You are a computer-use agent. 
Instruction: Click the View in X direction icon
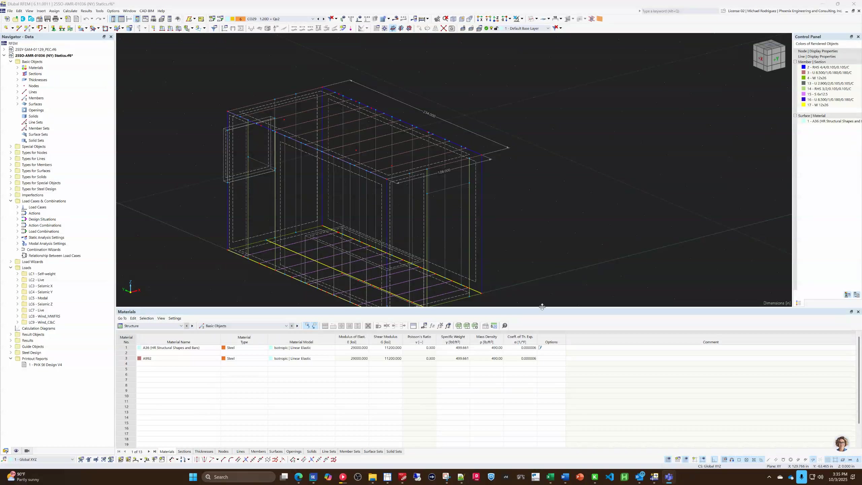pos(480,19)
